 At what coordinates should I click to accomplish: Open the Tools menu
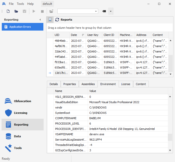tap(20, 4)
